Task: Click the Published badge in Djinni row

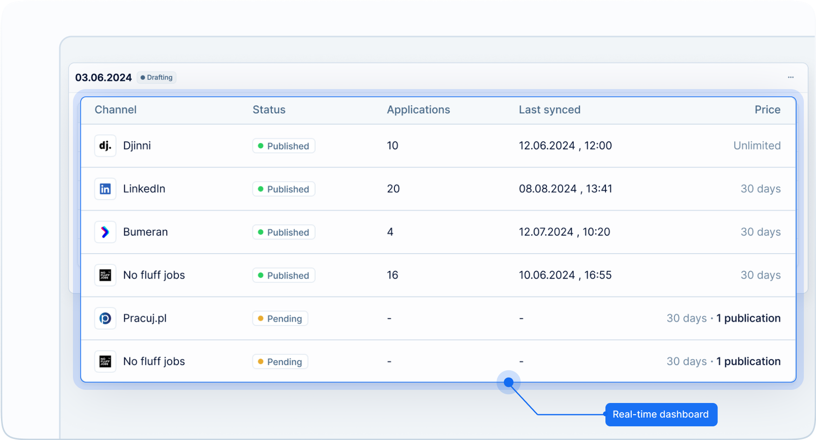Action: (284, 146)
